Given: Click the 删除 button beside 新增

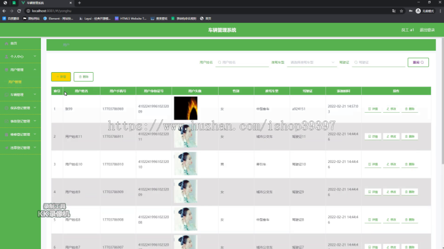Looking at the screenshot, I should click(83, 77).
